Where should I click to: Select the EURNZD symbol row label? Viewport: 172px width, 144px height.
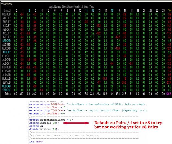pos(7,71)
